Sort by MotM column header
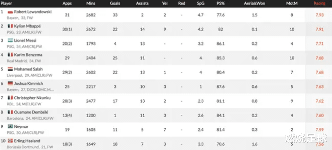 tap(292, 3)
